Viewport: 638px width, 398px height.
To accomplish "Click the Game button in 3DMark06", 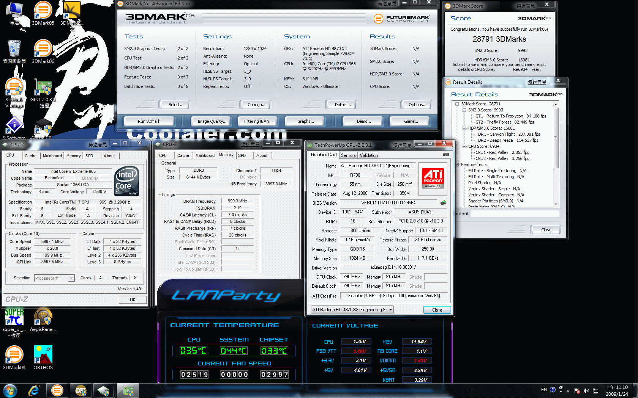I will 411,121.
